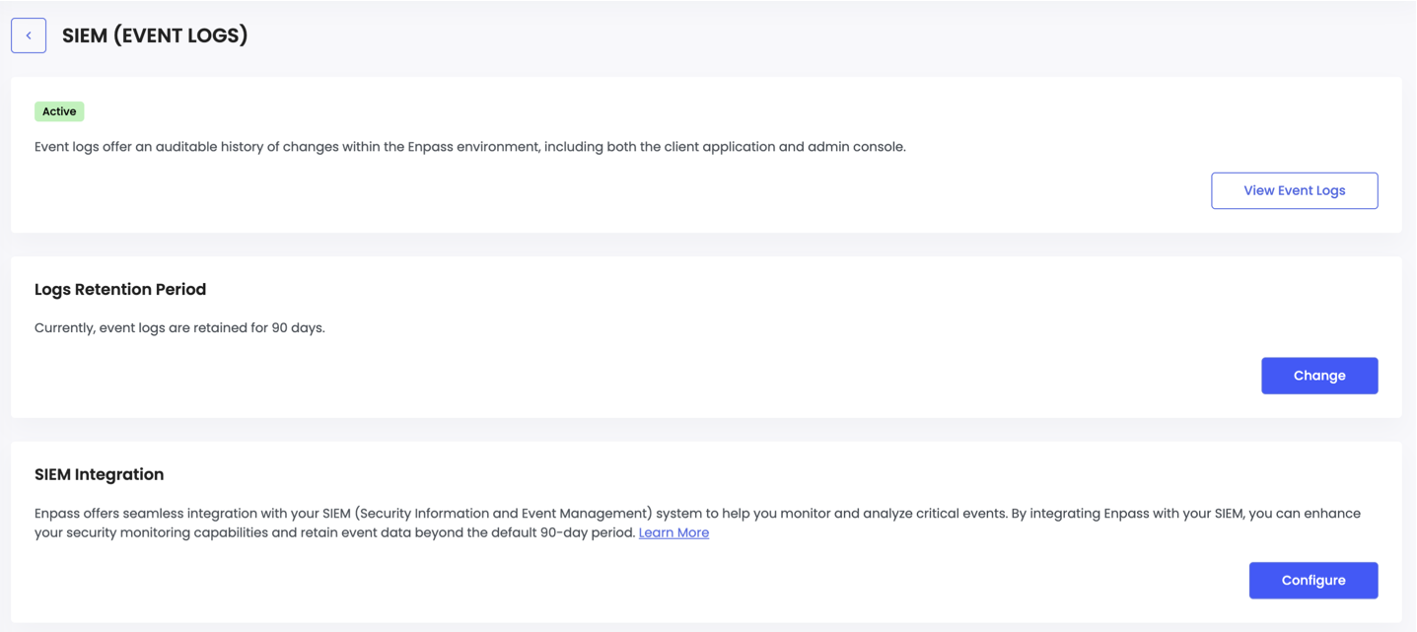
Task: Open the Learn More hyperlink
Action: click(x=673, y=532)
